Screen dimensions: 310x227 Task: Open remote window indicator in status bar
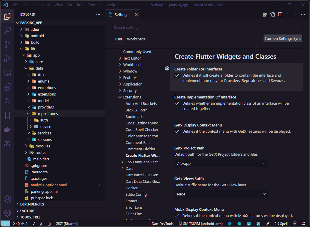click(5, 224)
